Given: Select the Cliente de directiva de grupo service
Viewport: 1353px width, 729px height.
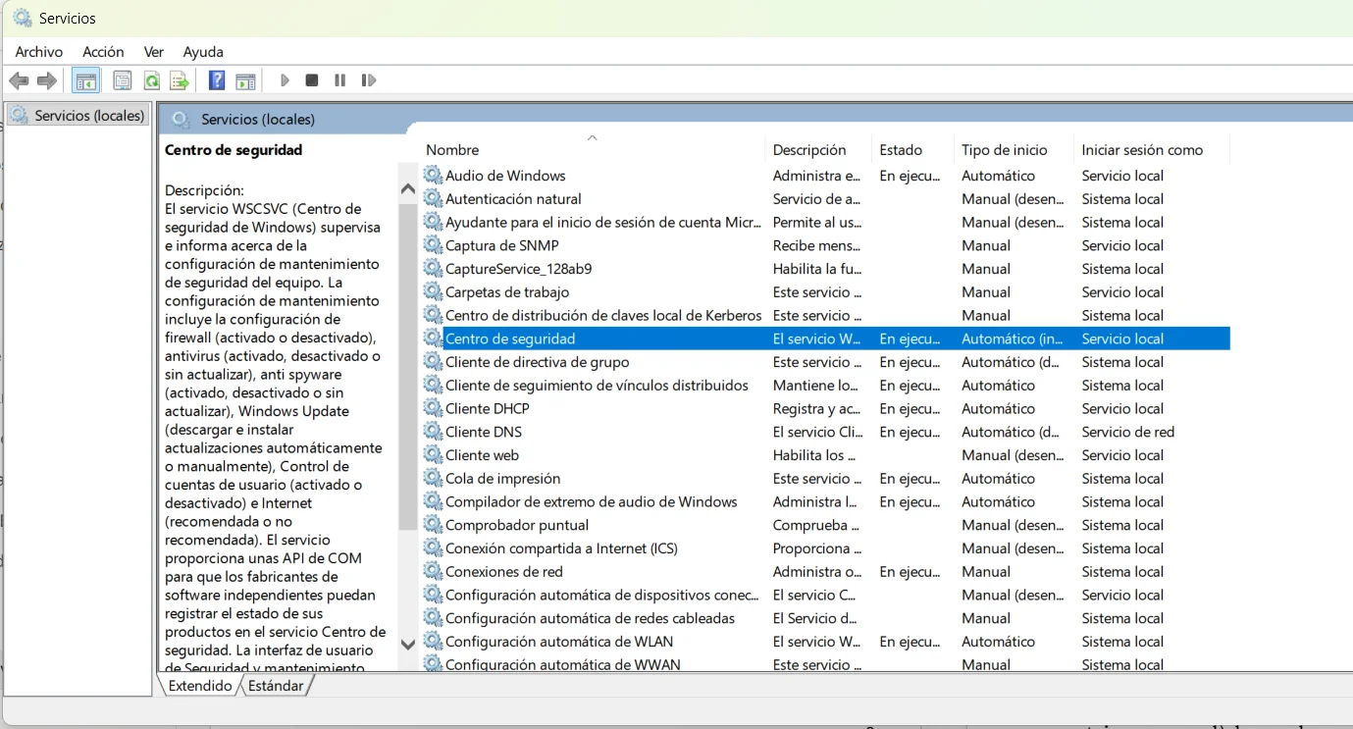Looking at the screenshot, I should coord(538,362).
